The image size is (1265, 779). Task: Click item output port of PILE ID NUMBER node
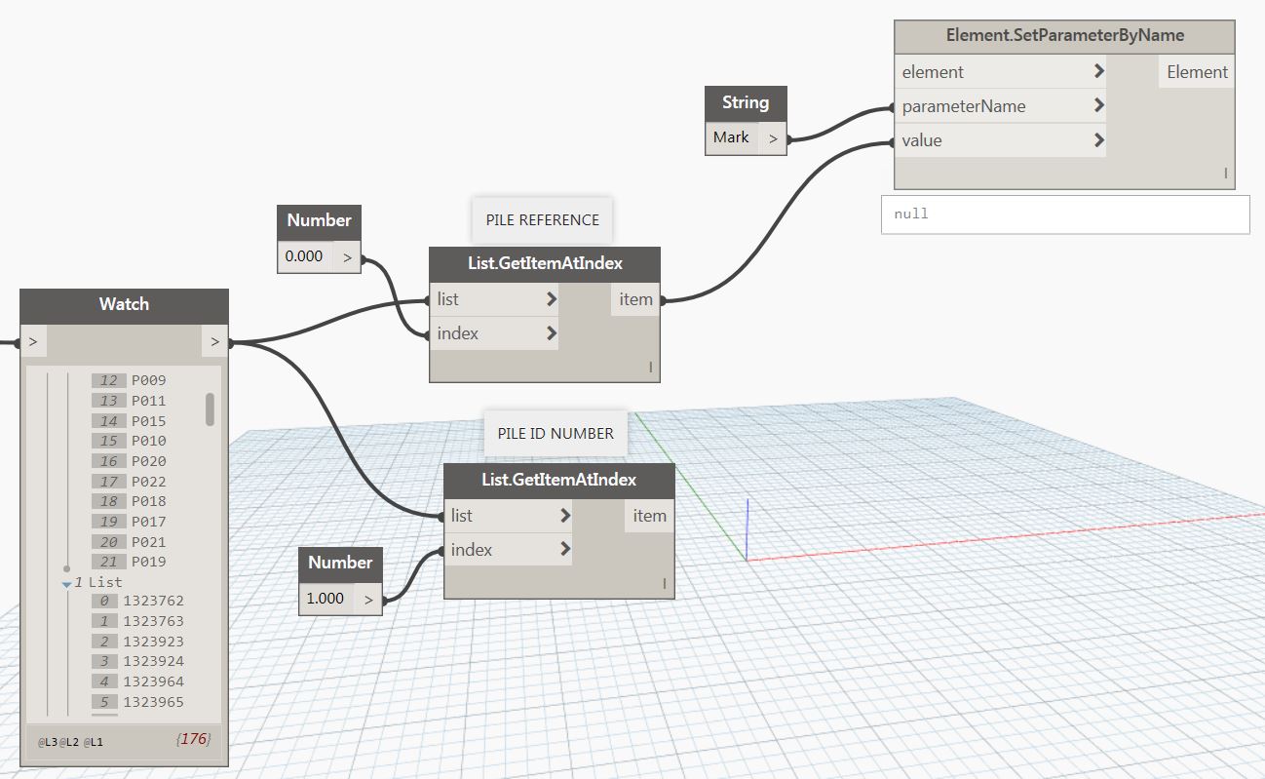pos(649,517)
